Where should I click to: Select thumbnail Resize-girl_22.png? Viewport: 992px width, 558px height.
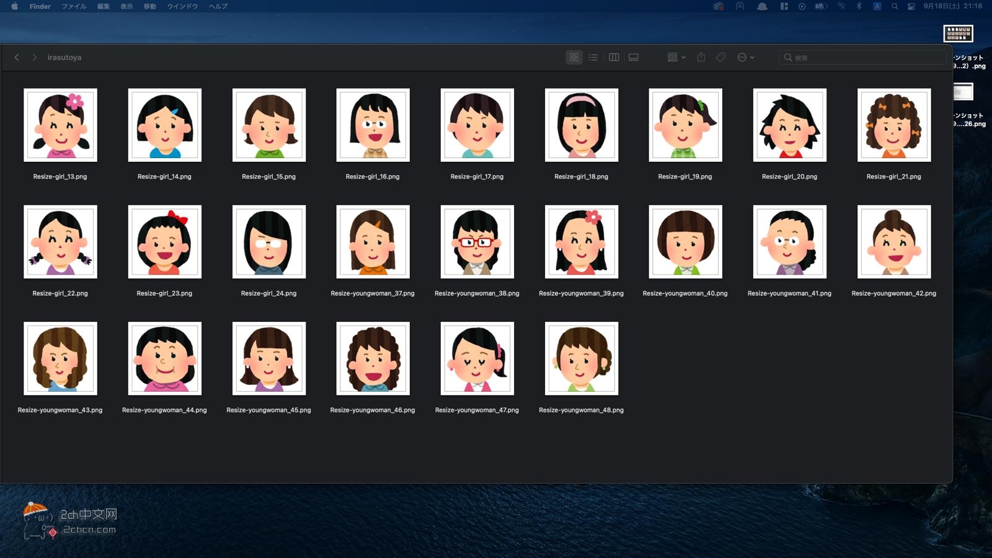[x=60, y=242]
